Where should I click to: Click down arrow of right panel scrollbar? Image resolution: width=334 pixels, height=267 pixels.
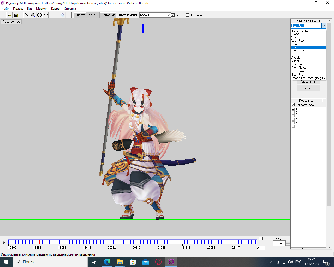329,247
